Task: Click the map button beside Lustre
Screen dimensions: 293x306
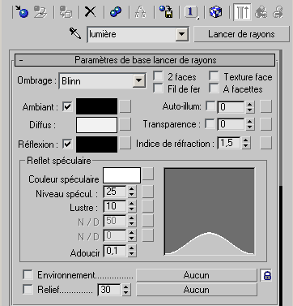Action: tap(148, 206)
